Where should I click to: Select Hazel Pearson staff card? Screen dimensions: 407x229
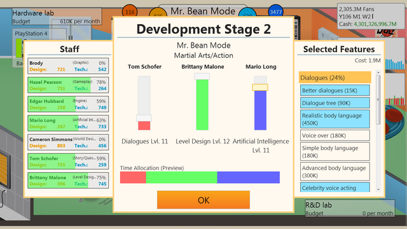[x=68, y=85]
